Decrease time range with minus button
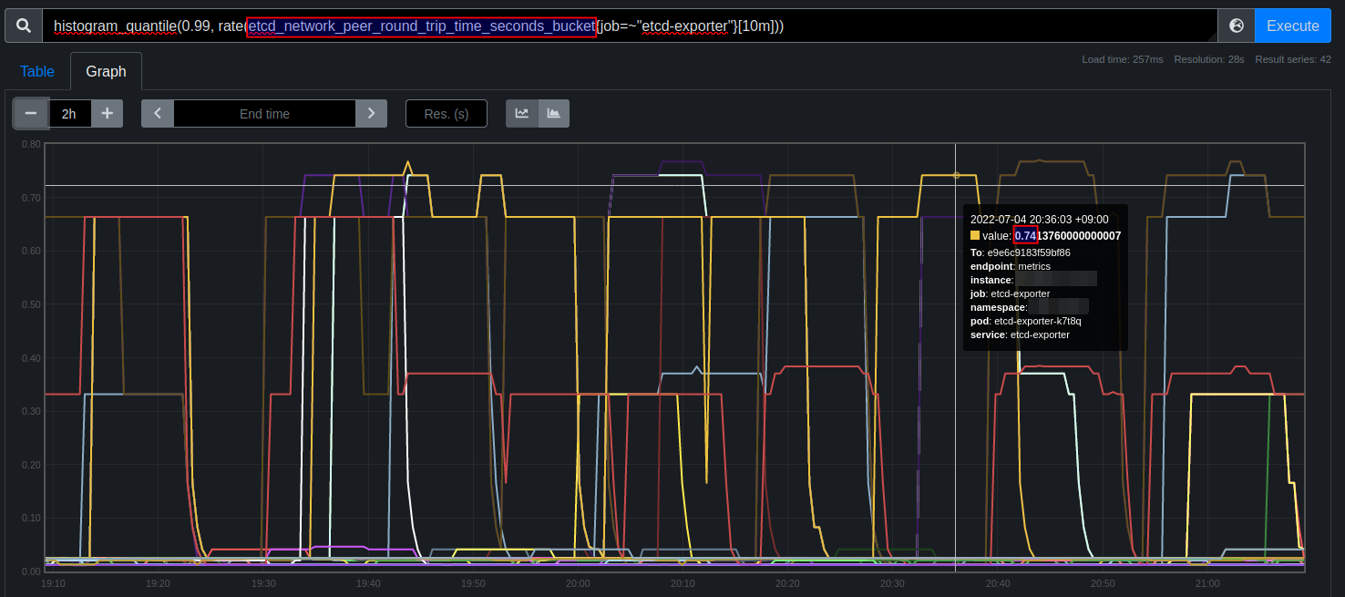The image size is (1345, 597). [30, 113]
